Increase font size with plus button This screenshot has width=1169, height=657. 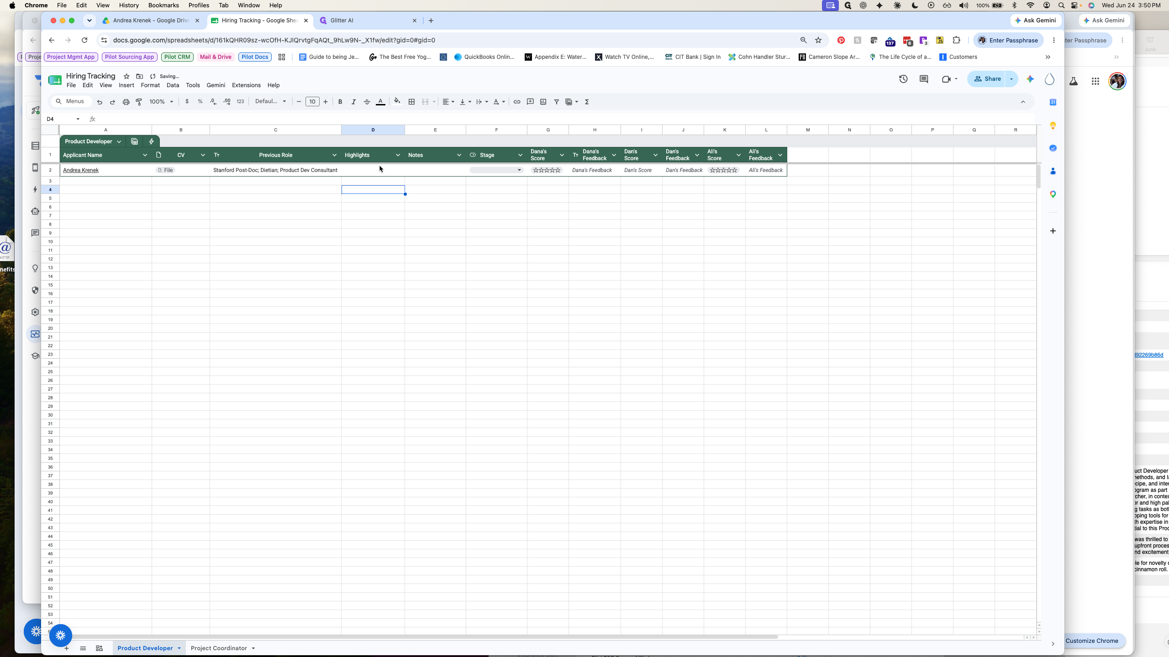326,102
